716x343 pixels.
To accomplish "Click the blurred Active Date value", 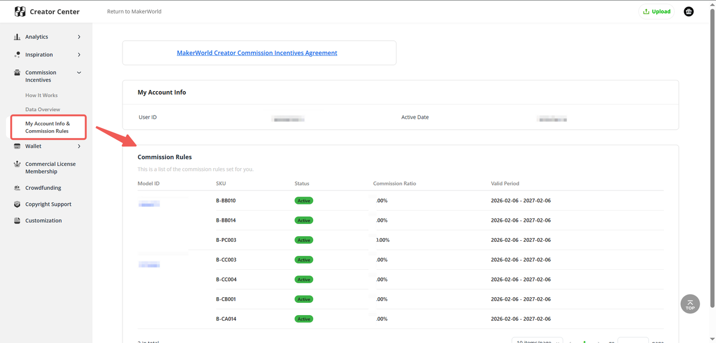I will point(552,118).
